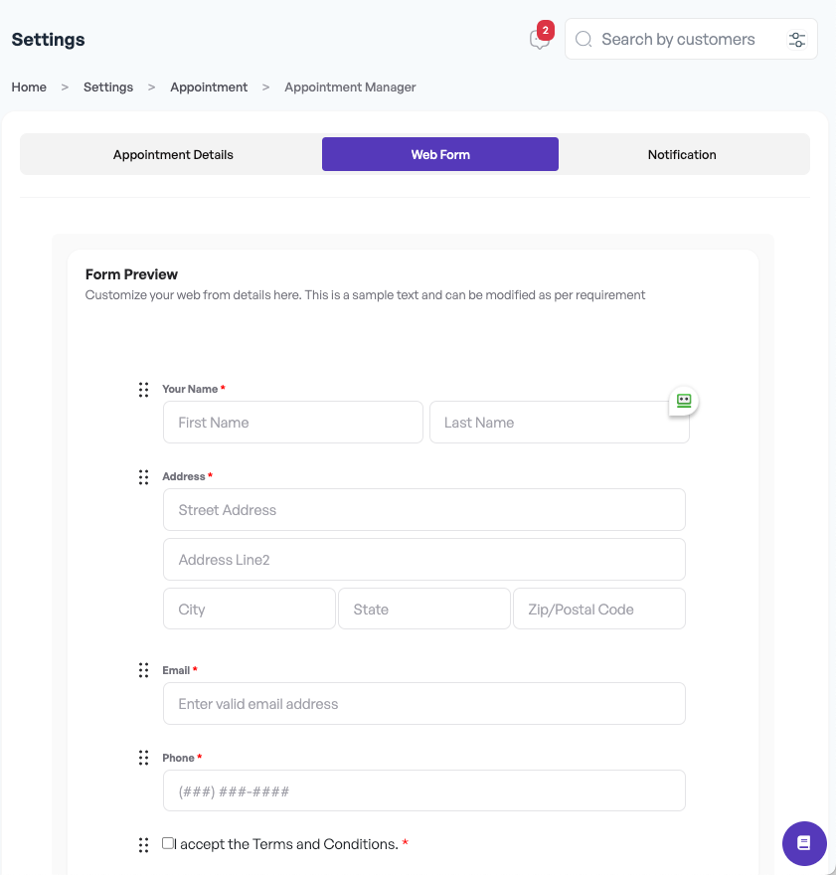Click the Settings page title
Image resolution: width=836 pixels, height=875 pixels.
48,40
